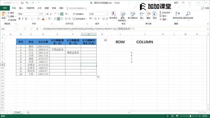The height and width of the screenshot is (118, 210).
Task: Click zoom in plus button
Action: click(x=200, y=116)
